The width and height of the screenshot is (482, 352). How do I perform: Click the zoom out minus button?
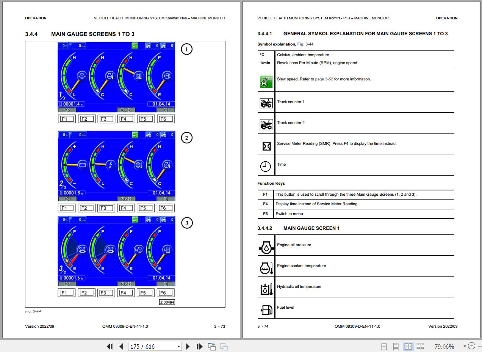(x=471, y=346)
